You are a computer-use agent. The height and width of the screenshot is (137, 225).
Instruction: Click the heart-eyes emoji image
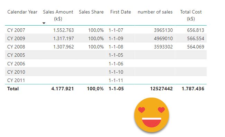pyautogui.click(x=152, y=115)
